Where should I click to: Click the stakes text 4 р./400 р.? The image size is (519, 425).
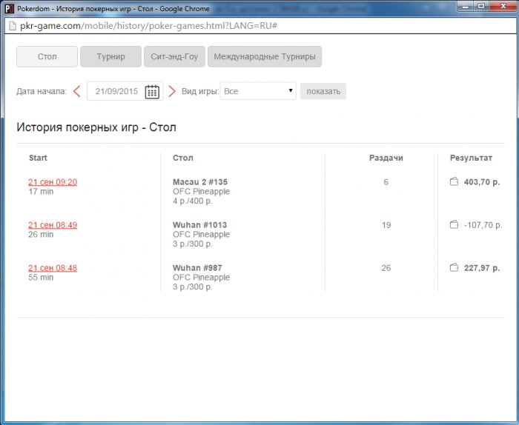(x=192, y=201)
